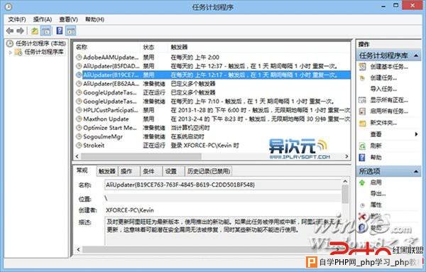
Task: Click the back arrow toolbar icon
Action: [x=10, y=31]
